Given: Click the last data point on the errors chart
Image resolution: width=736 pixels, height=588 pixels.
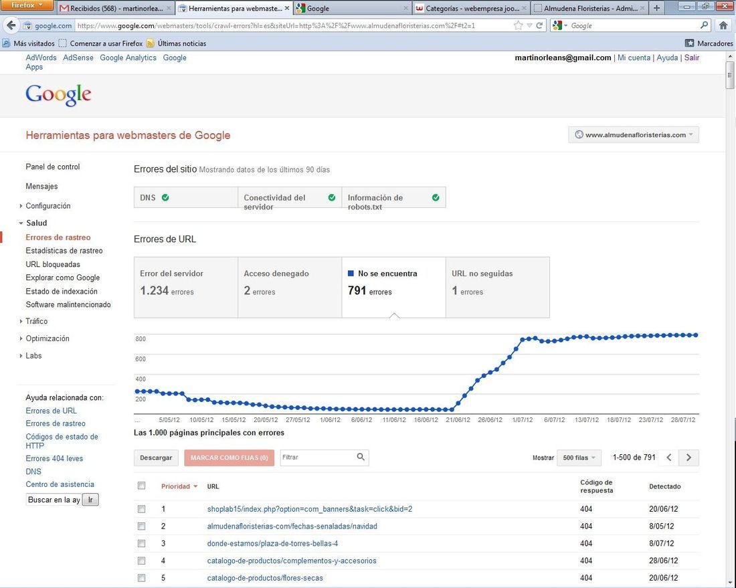Looking at the screenshot, I should point(696,335).
